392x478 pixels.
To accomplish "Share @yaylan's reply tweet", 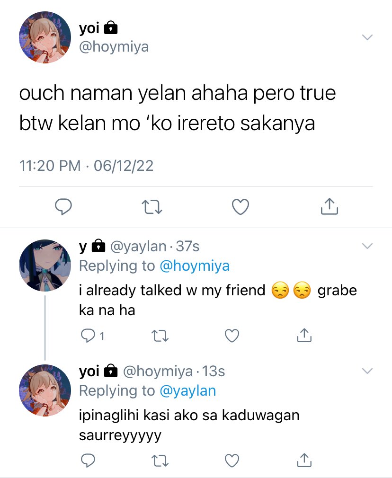I will (x=304, y=336).
